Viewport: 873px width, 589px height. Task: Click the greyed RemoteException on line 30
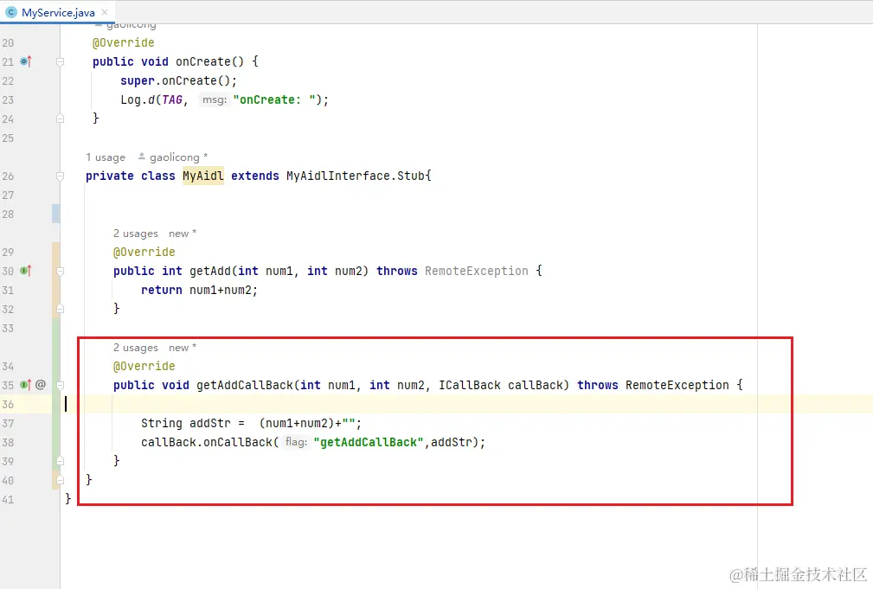pos(477,271)
